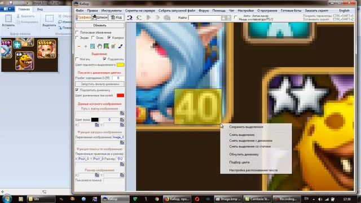361x203 pixels.
Task: Click the black Цвет фона swatch
Action: [95, 120]
